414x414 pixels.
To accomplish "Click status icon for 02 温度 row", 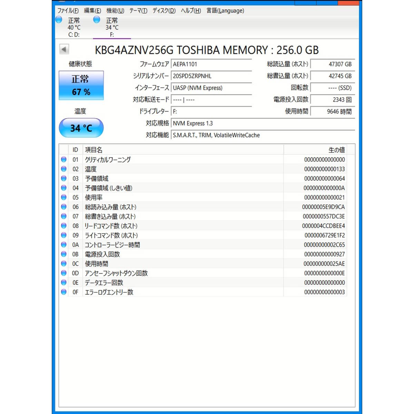I will 64,169.
